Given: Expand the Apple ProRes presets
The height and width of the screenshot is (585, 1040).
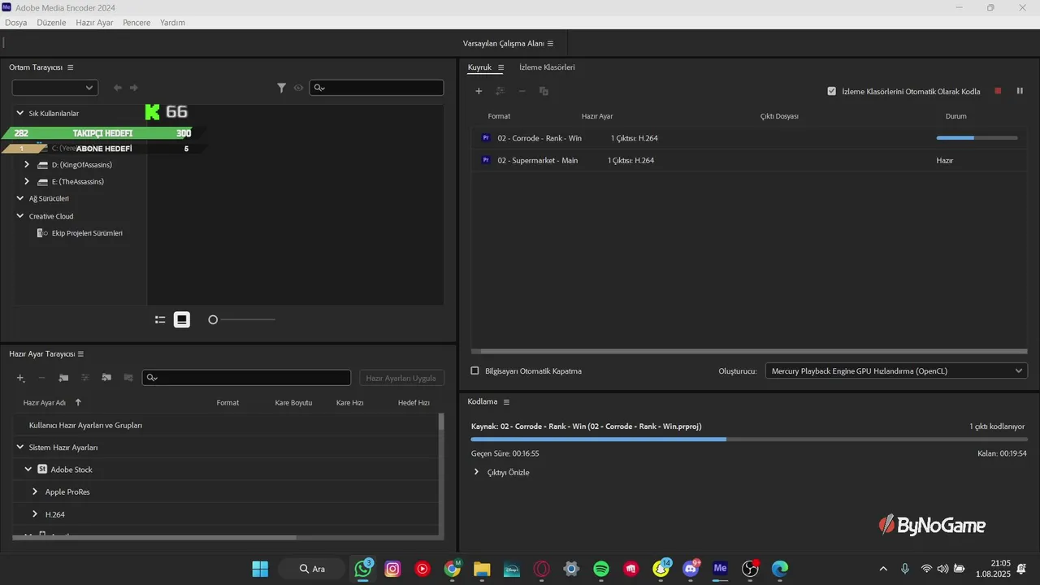Looking at the screenshot, I should pyautogui.click(x=35, y=492).
